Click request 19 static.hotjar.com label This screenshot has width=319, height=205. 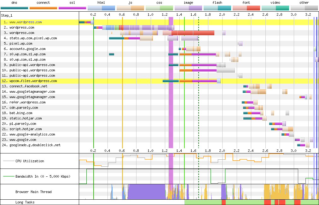pos(26,119)
